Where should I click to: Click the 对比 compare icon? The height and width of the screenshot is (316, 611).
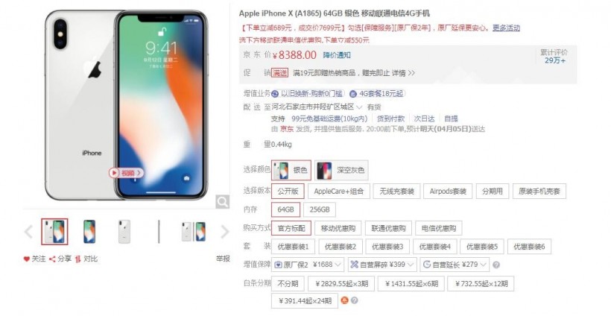point(78,259)
